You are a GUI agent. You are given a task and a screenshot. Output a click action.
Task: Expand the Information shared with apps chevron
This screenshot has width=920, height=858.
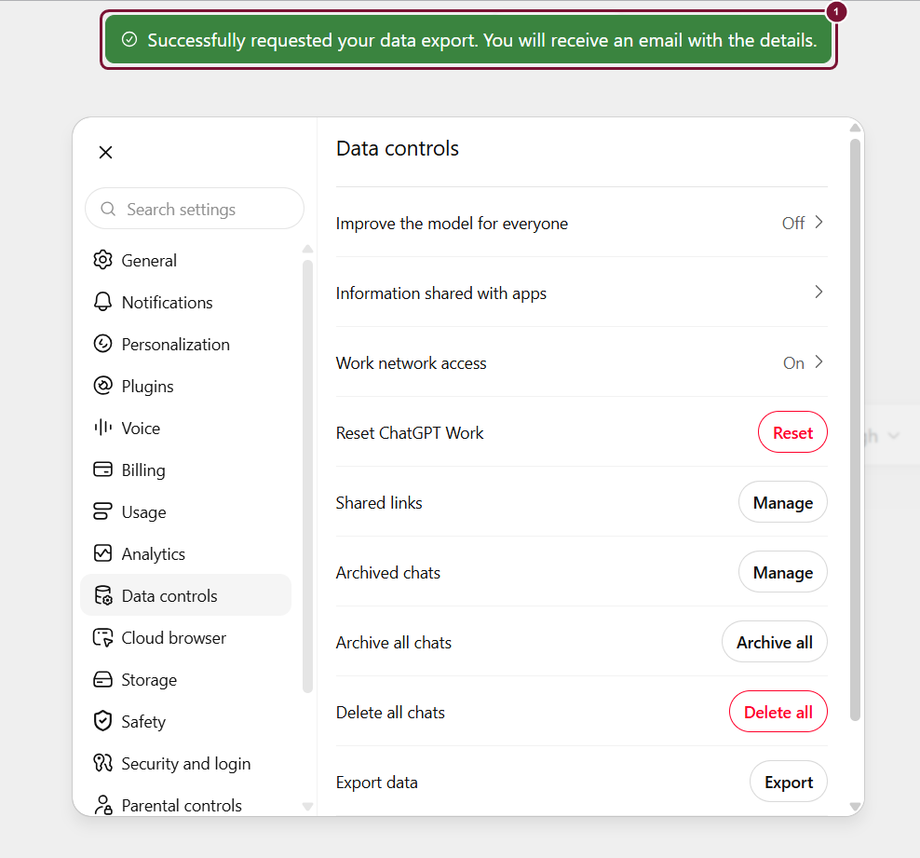coord(819,292)
